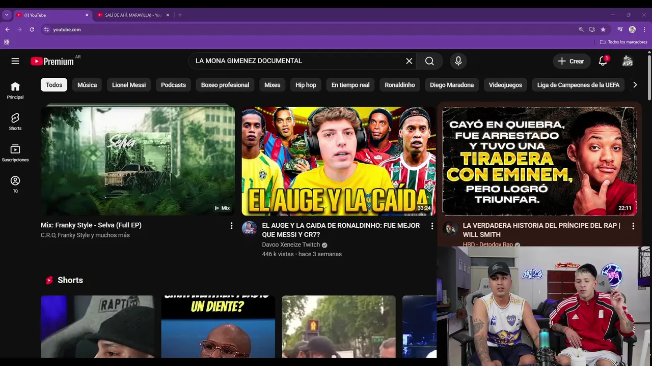
Task: Click the Will Smith Tiradera thumbnail
Action: coord(539,161)
